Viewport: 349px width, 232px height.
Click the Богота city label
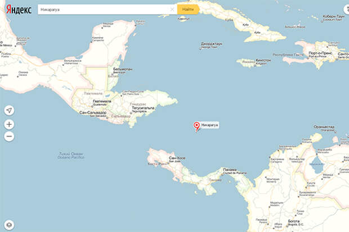point(294,221)
